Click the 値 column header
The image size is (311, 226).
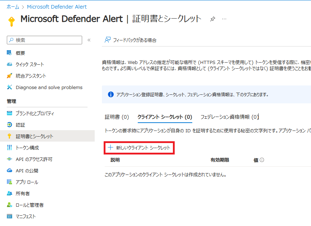coord(256,160)
